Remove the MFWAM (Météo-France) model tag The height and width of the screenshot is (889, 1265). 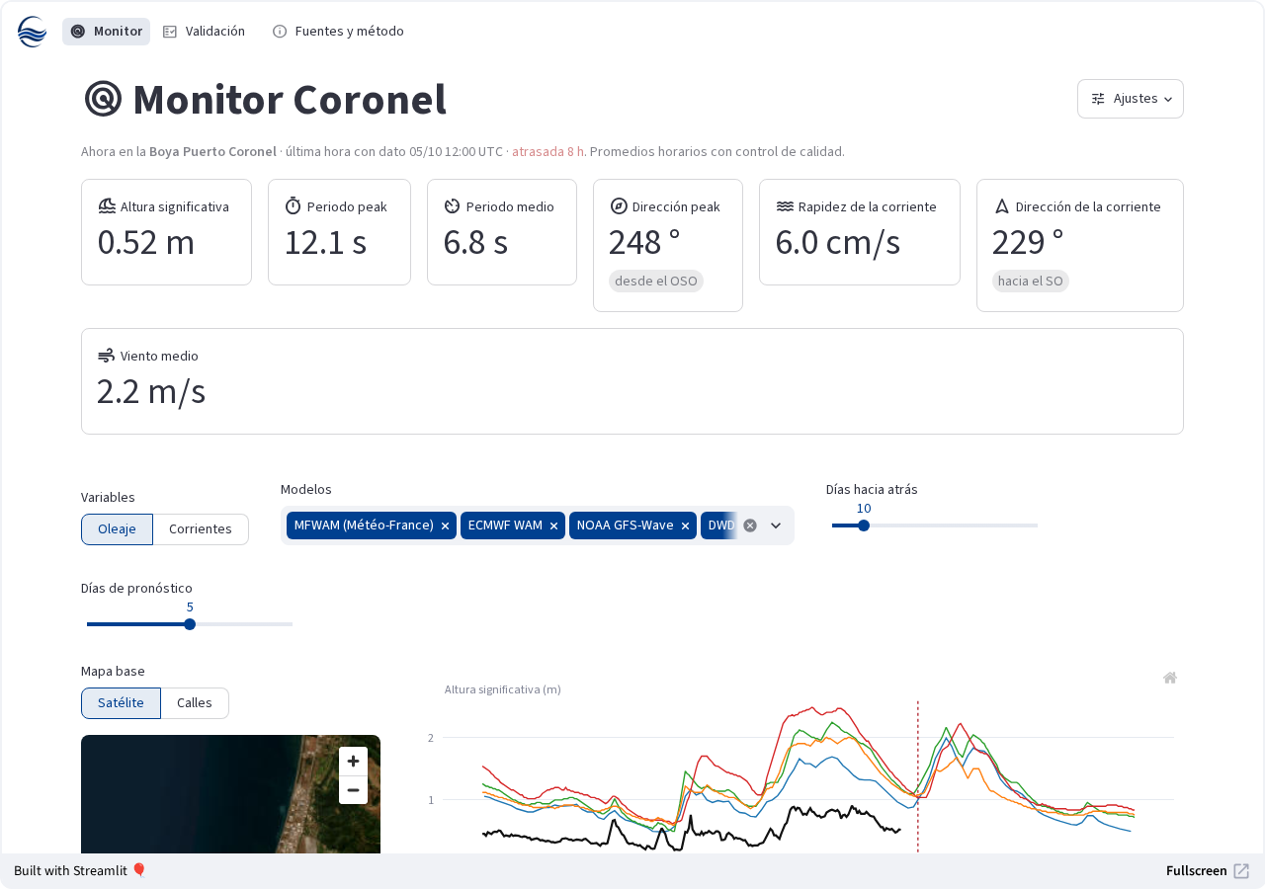(445, 525)
